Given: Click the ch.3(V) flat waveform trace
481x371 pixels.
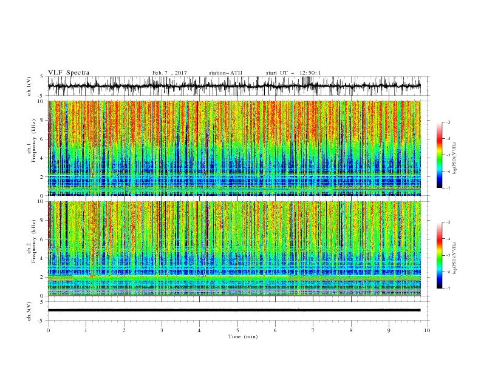Looking at the screenshot, I should [x=234, y=310].
